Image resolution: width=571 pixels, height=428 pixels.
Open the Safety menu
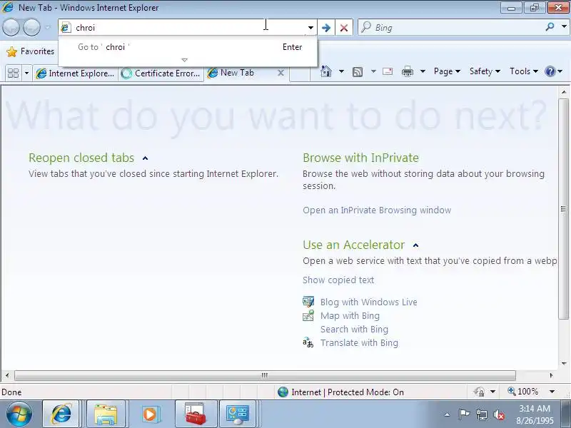pos(485,71)
